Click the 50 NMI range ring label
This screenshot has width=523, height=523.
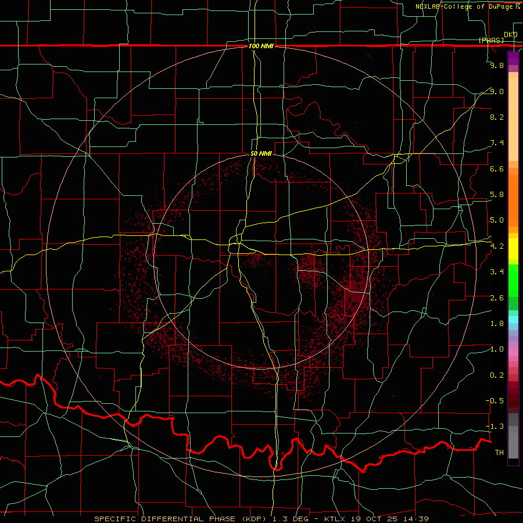(x=261, y=154)
